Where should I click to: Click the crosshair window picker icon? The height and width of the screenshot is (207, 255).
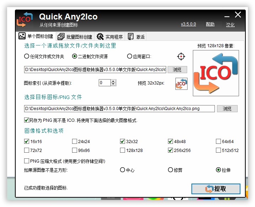[181, 56]
